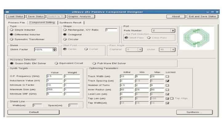Toggle Inner Radius locked checkbox

(167, 90)
